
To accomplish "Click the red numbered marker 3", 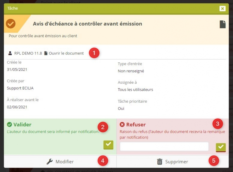I will tap(217, 124).
